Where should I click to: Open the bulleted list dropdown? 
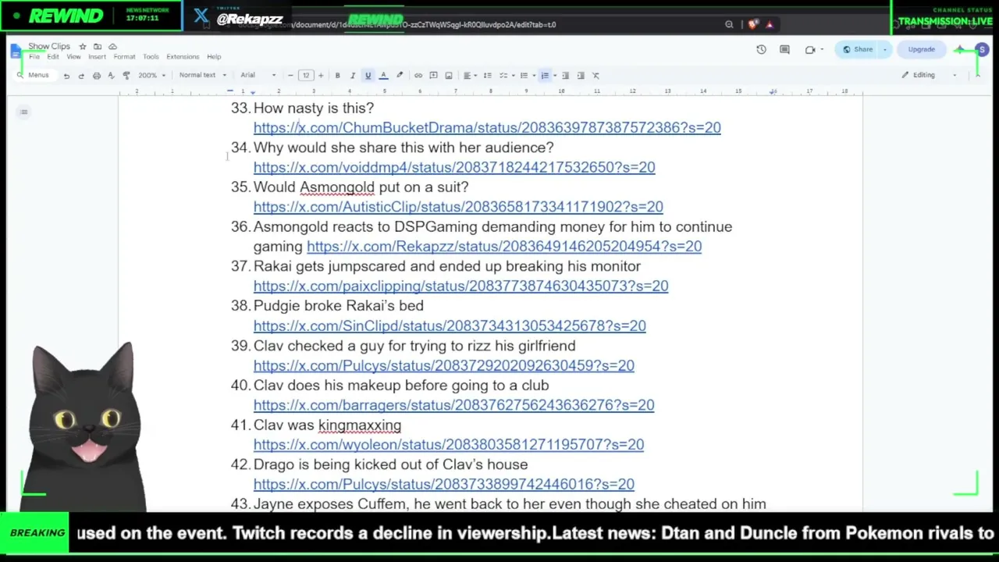click(x=527, y=76)
